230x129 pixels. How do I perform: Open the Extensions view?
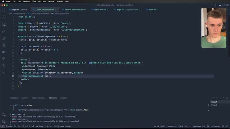click(4, 38)
